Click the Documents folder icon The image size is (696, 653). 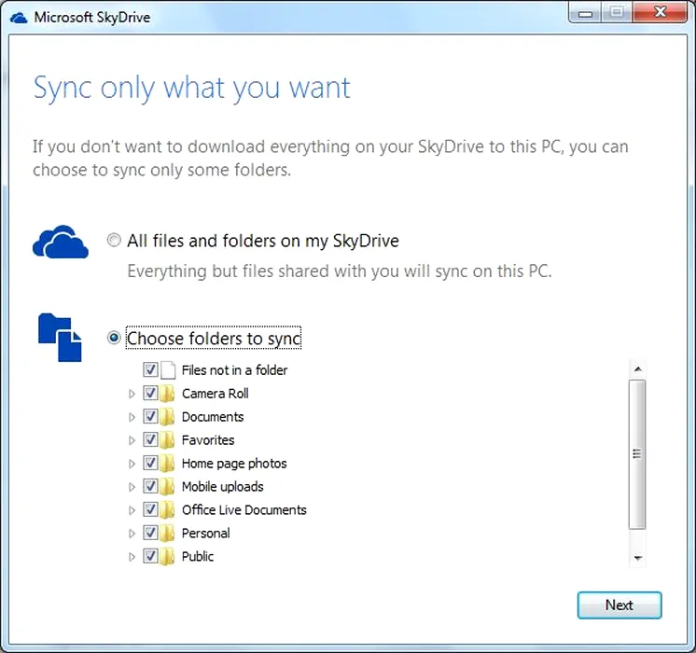(x=167, y=417)
